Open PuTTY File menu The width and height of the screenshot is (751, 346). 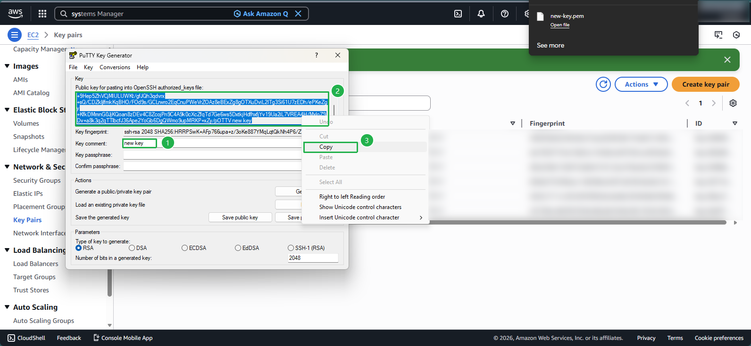(73, 67)
